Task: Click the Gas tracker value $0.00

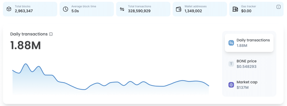Action: (x=246, y=11)
